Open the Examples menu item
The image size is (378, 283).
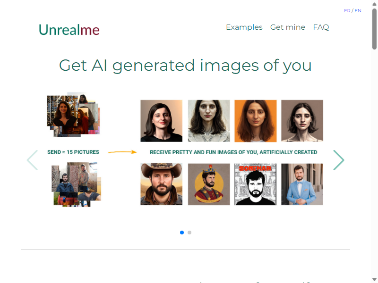tap(244, 27)
